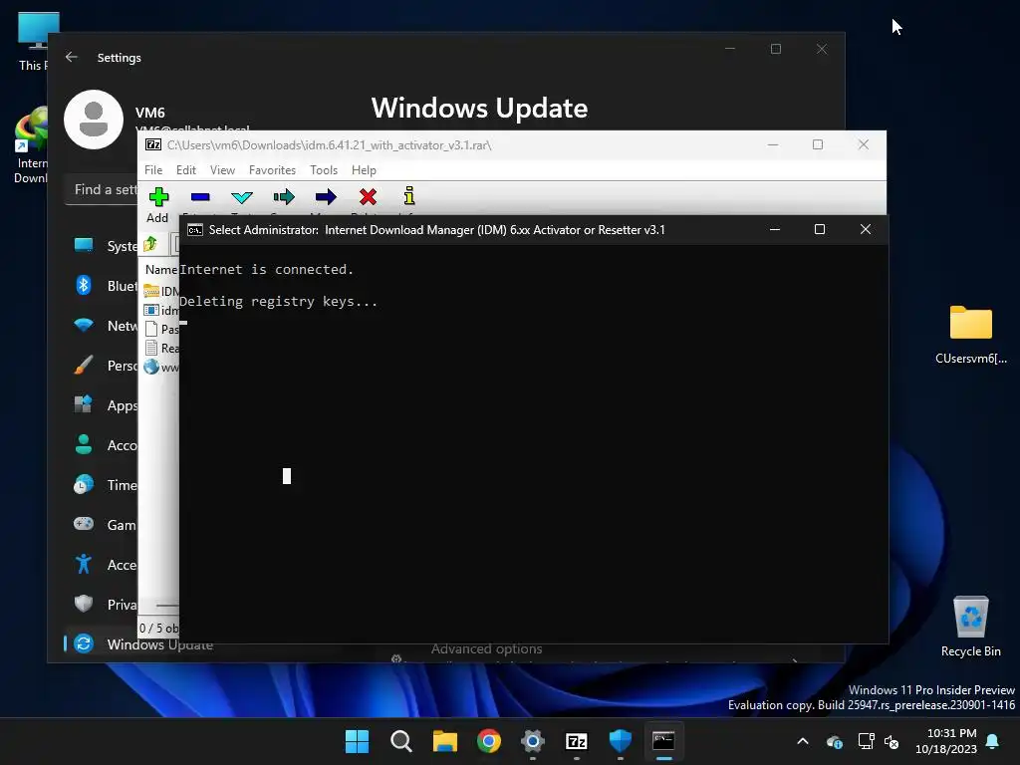Open taskbar Search

coord(400,741)
